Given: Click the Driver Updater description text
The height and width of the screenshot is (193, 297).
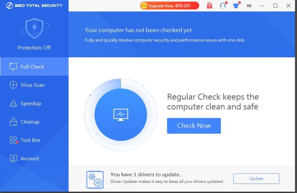Looking at the screenshot, I should pos(167,182).
